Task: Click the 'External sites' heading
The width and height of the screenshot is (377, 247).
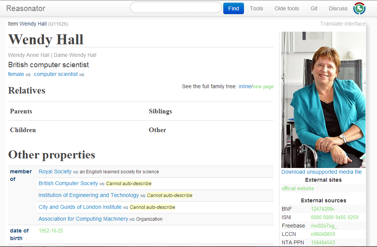Action: (x=323, y=180)
